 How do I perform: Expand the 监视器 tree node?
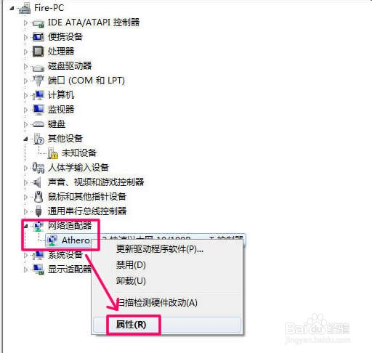[25, 110]
